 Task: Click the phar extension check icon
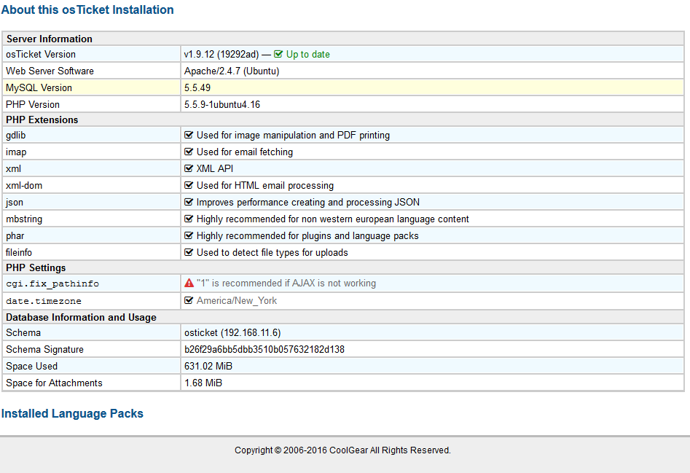click(x=189, y=235)
